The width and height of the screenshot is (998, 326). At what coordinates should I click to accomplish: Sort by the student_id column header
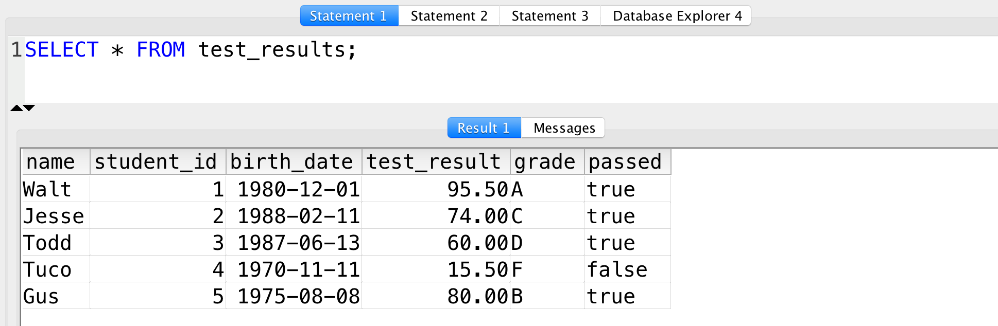(x=158, y=162)
